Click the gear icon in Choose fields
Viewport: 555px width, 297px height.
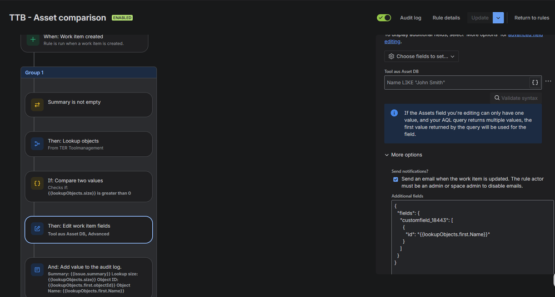point(391,57)
